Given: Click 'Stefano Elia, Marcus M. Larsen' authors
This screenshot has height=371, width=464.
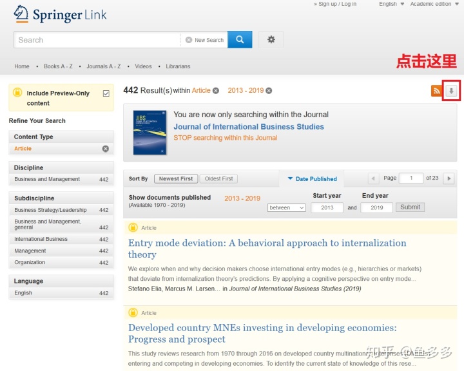Looking at the screenshot, I should (x=174, y=289).
